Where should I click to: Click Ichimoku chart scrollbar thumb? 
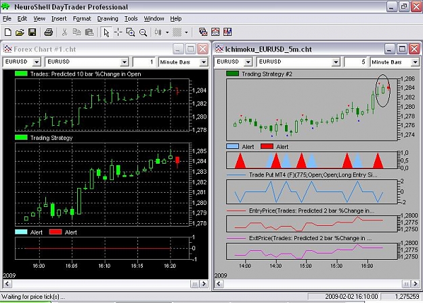pyautogui.click(x=406, y=284)
